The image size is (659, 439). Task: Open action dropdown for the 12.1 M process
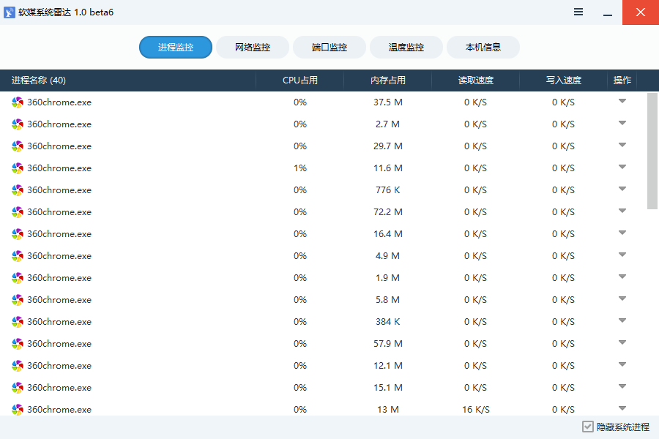point(622,364)
